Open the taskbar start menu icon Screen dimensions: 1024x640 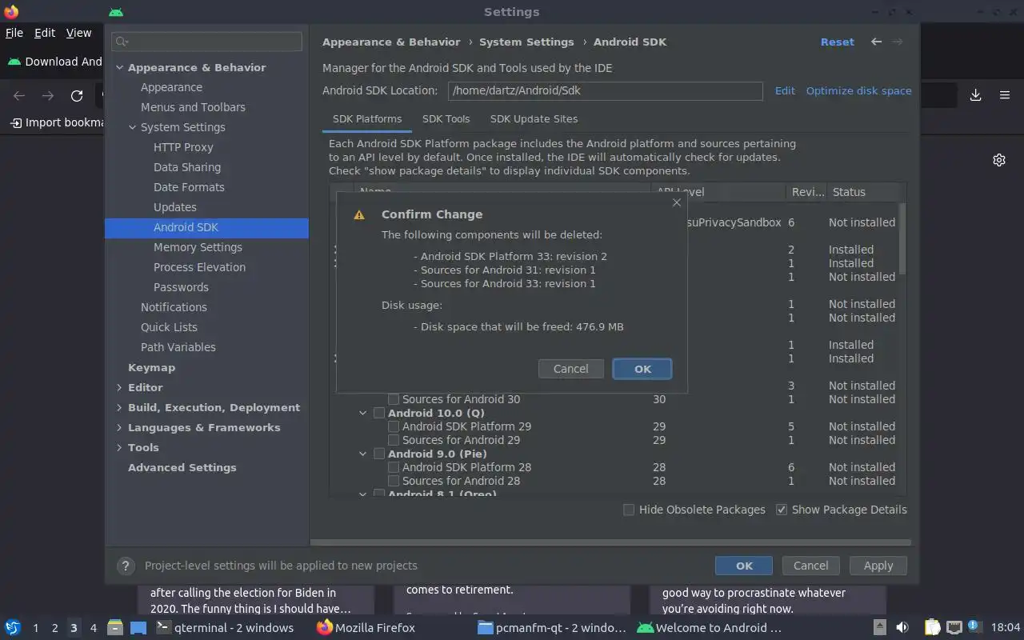(13, 628)
